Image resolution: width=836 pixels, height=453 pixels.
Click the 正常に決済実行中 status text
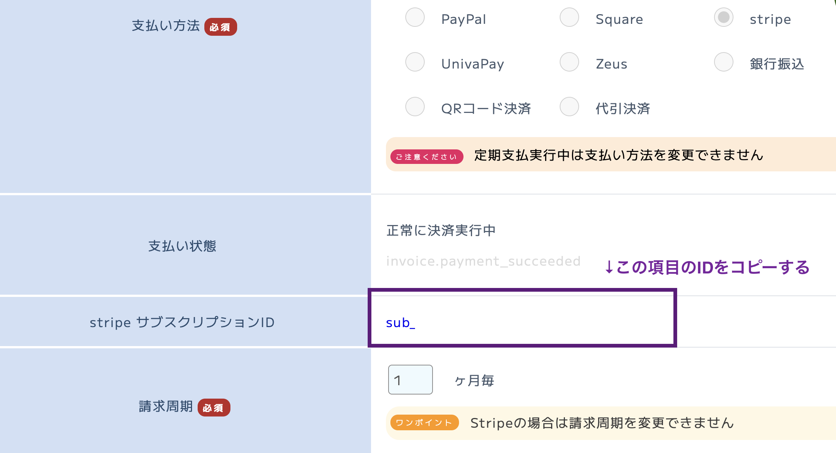pyautogui.click(x=441, y=231)
